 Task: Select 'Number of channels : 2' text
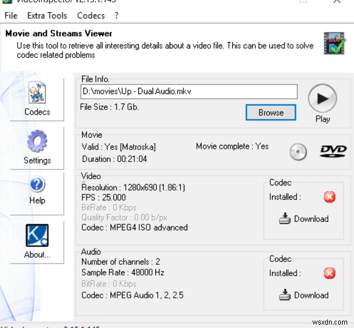click(x=121, y=262)
